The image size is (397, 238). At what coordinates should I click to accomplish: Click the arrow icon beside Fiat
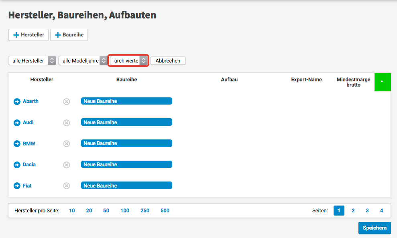[17, 186]
